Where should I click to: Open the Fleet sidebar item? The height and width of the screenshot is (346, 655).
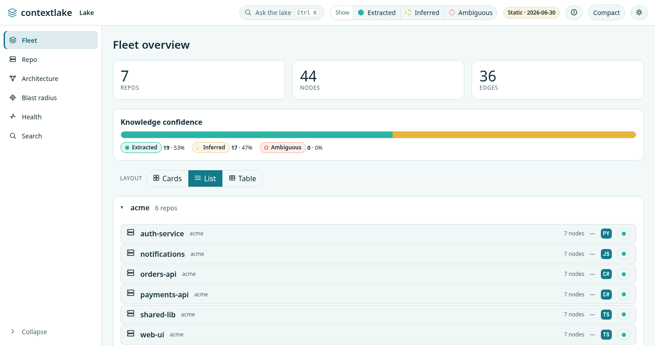click(51, 40)
